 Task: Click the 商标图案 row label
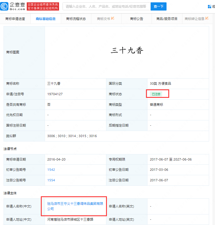[x=13, y=52]
